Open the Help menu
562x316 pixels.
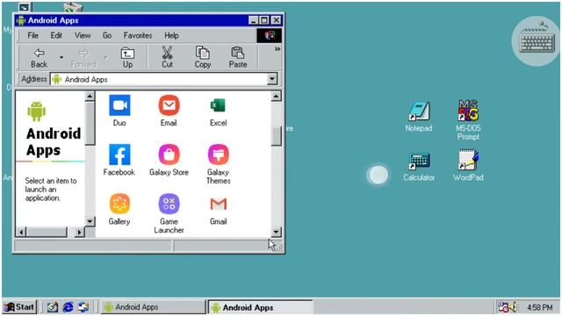tap(171, 35)
